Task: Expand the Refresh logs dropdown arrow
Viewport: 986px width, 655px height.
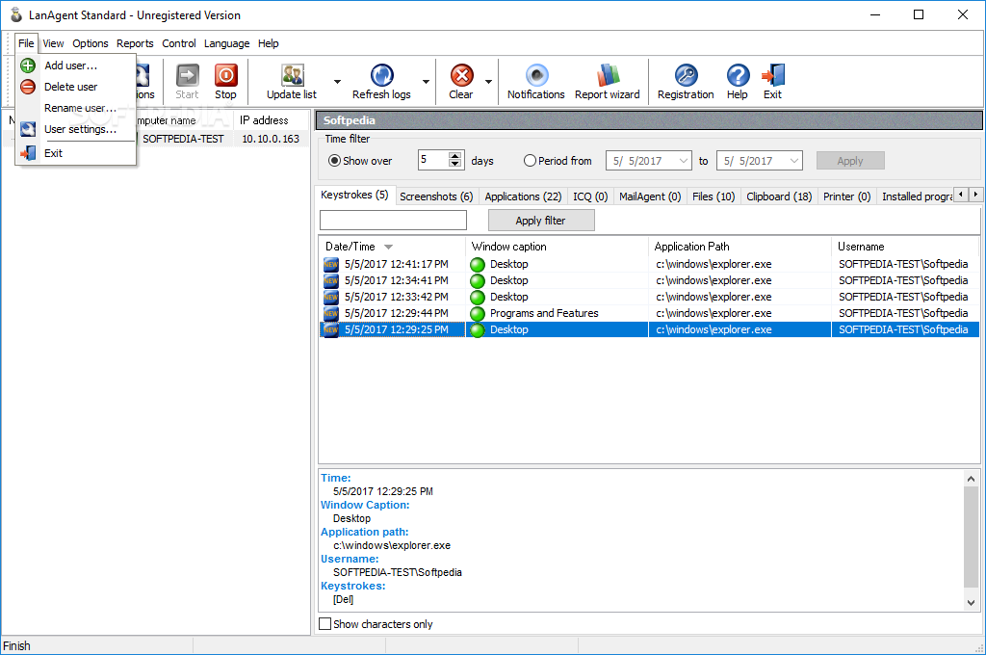Action: coord(426,82)
